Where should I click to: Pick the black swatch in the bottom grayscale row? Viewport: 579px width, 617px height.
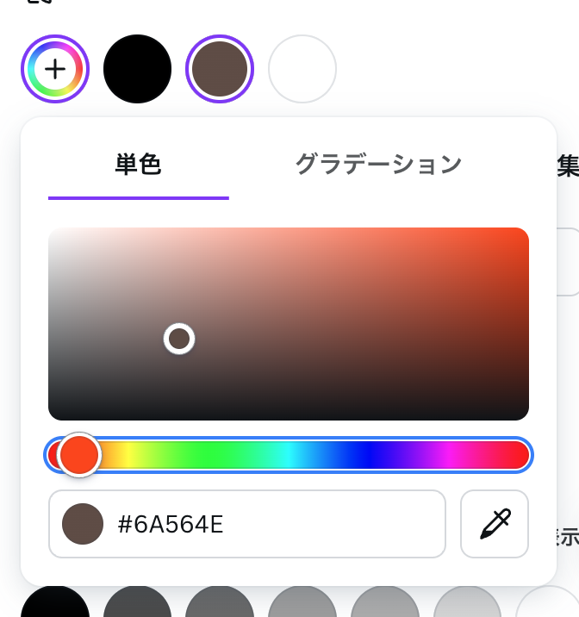(54, 604)
